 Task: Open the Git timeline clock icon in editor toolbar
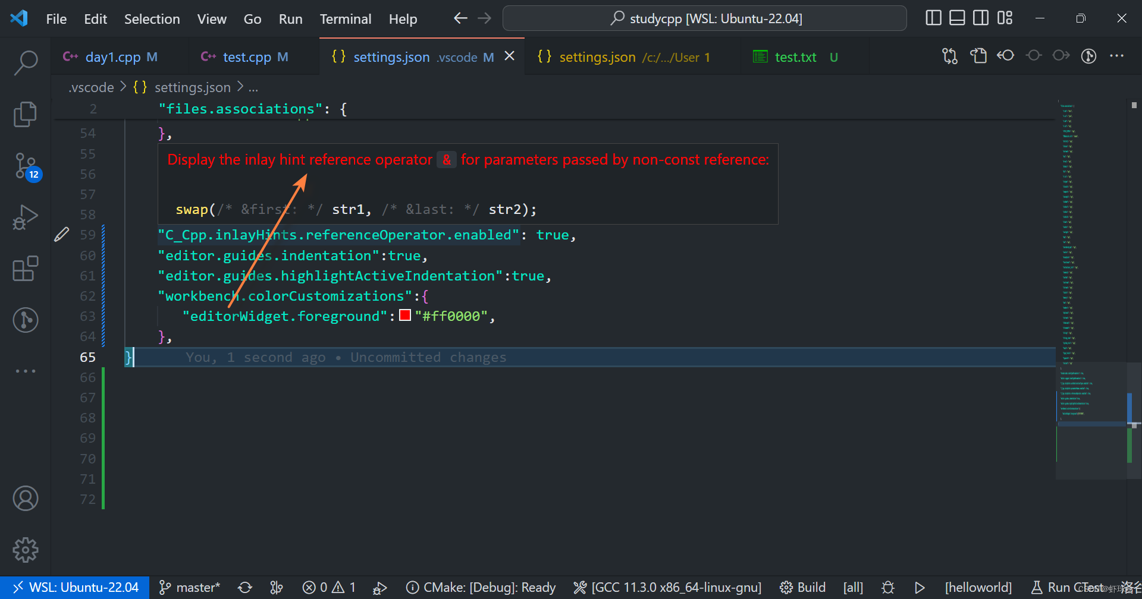point(1088,56)
